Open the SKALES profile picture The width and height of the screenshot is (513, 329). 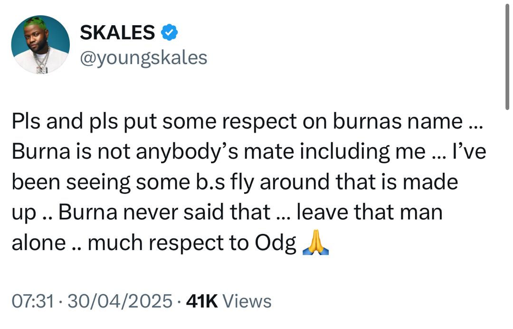40,45
